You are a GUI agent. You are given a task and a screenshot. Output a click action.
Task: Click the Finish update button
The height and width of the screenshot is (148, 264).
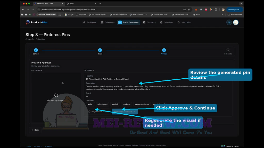click(x=235, y=10)
